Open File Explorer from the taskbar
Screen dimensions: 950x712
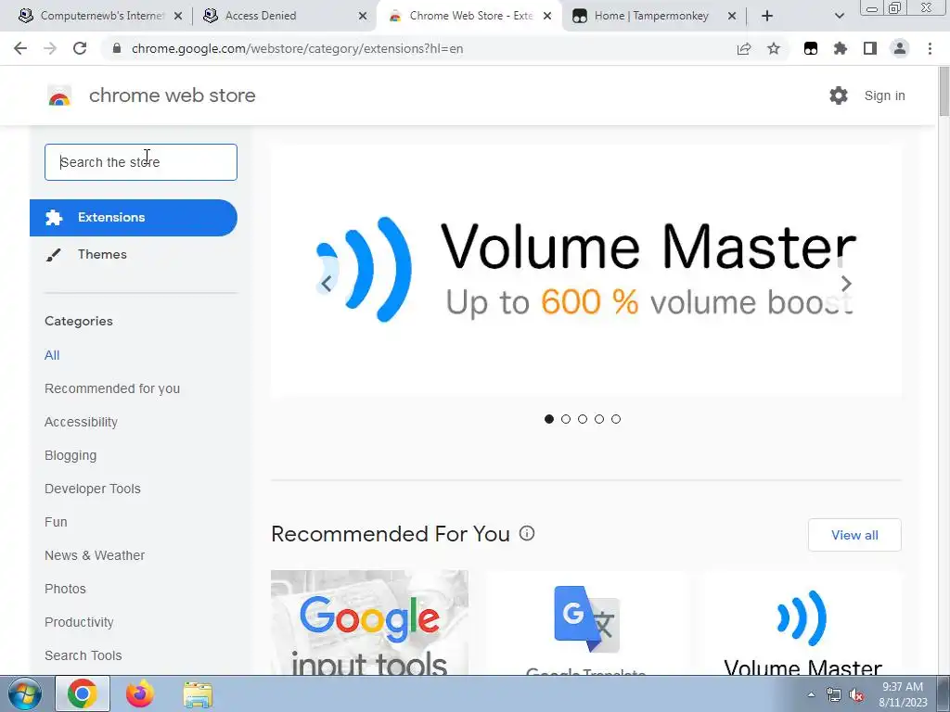coord(198,694)
